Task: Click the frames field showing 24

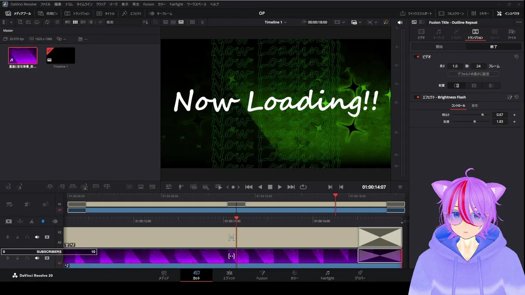Action: click(478, 66)
